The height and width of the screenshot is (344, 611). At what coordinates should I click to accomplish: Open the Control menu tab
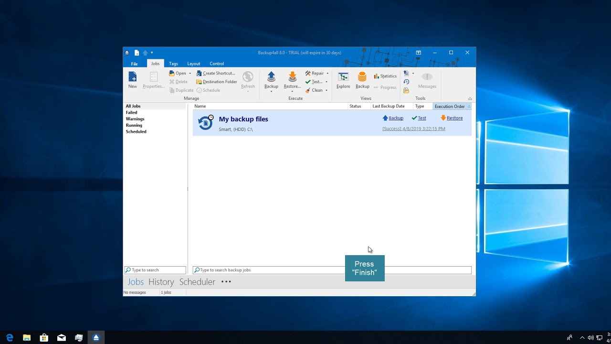(217, 63)
